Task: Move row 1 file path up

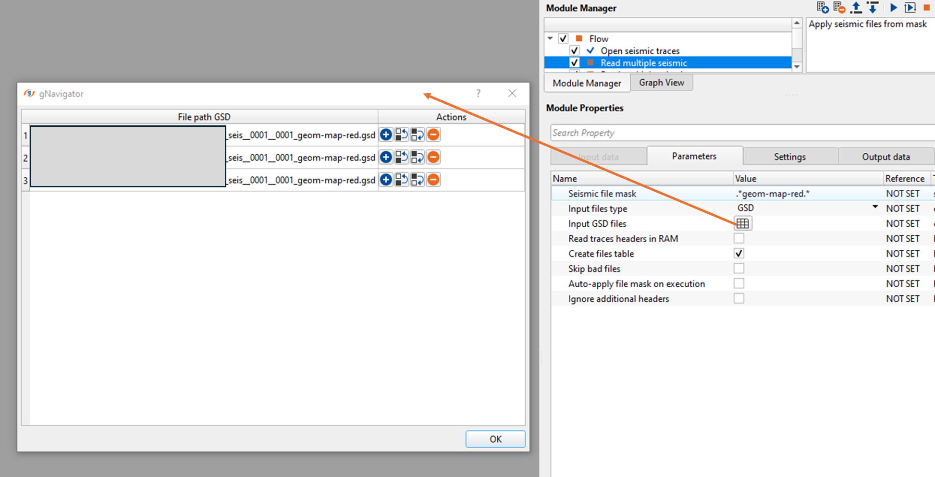Action: coord(402,135)
